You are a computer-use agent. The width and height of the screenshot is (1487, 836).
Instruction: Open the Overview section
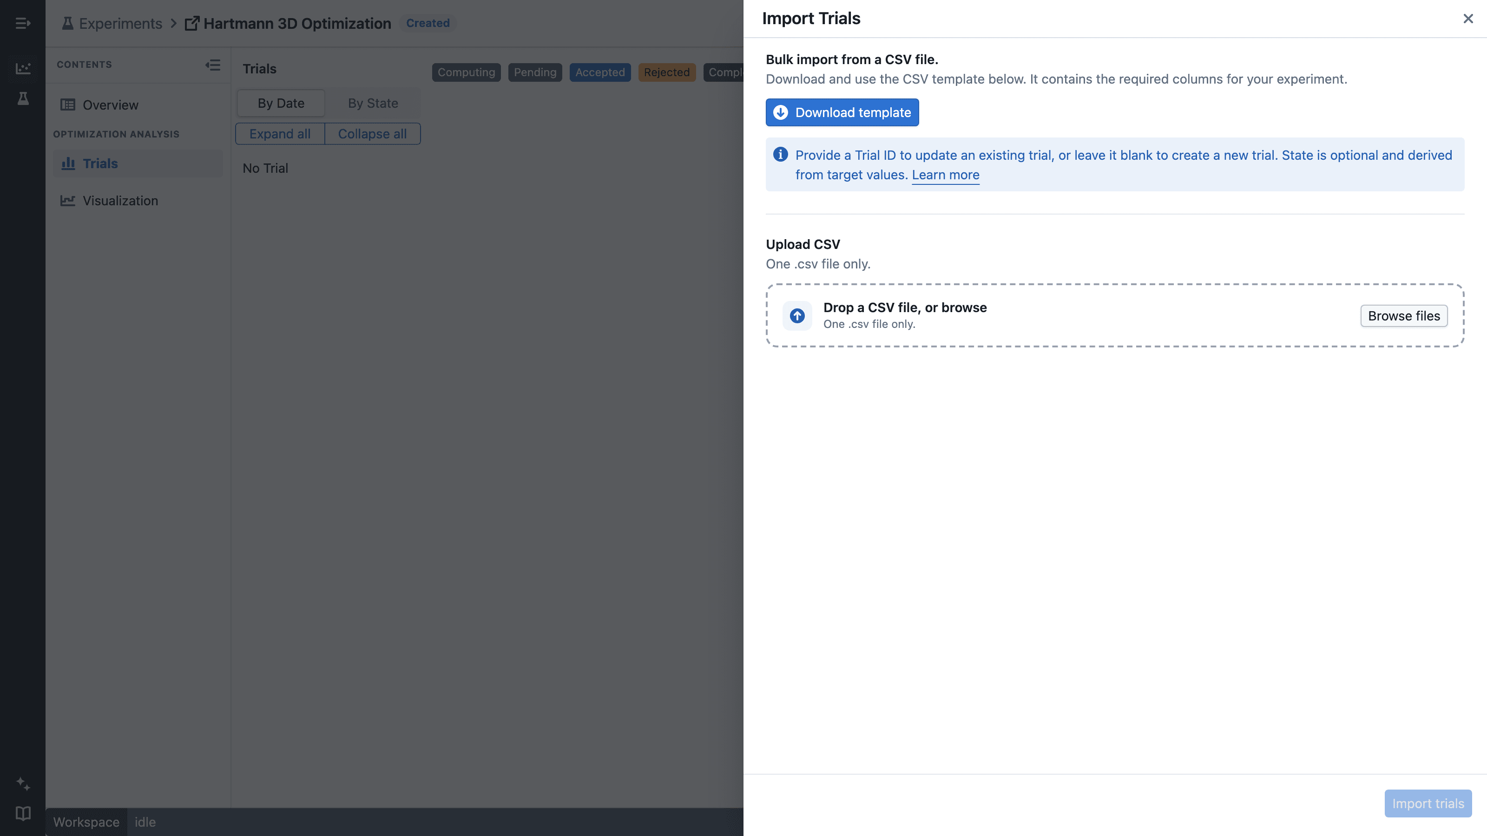(x=138, y=105)
